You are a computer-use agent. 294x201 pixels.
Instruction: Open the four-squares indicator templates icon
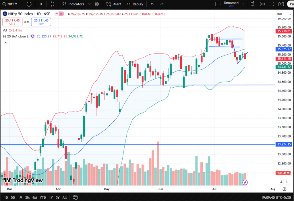click(x=97, y=4)
